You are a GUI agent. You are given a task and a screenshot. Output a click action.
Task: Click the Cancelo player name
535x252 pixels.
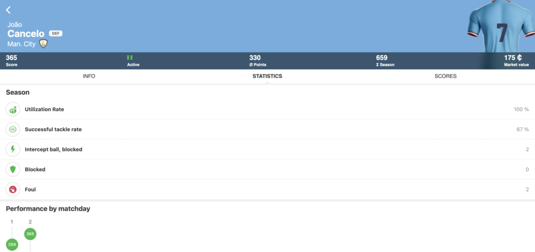[x=26, y=33]
